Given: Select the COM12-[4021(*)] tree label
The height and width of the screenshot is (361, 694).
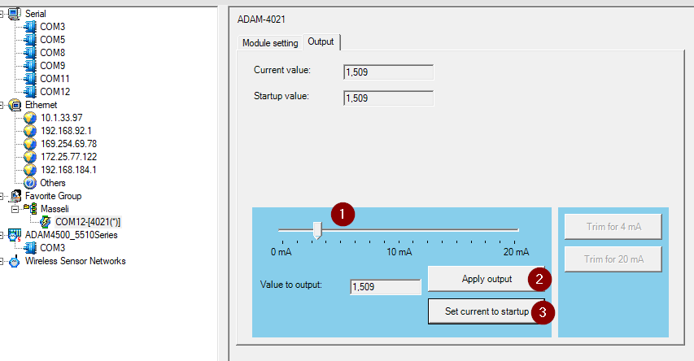Looking at the screenshot, I should (x=88, y=222).
